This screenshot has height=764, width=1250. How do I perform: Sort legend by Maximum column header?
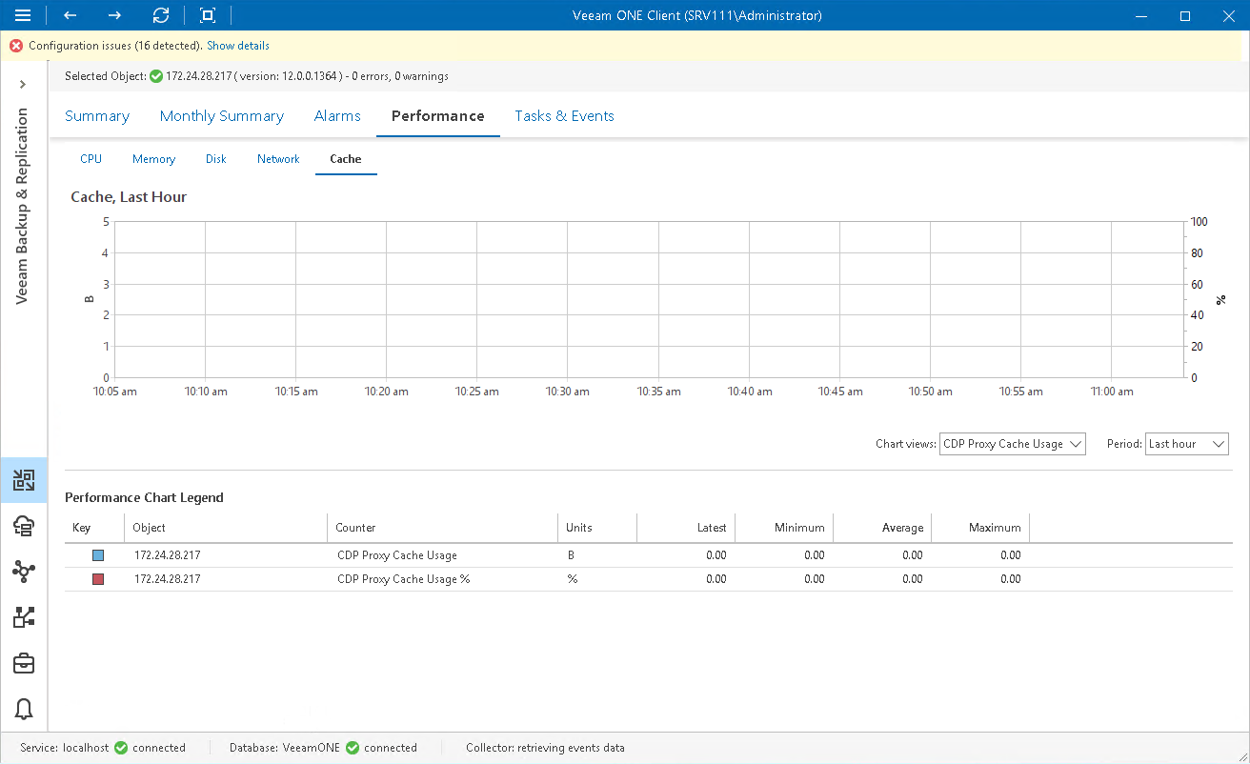click(x=980, y=528)
